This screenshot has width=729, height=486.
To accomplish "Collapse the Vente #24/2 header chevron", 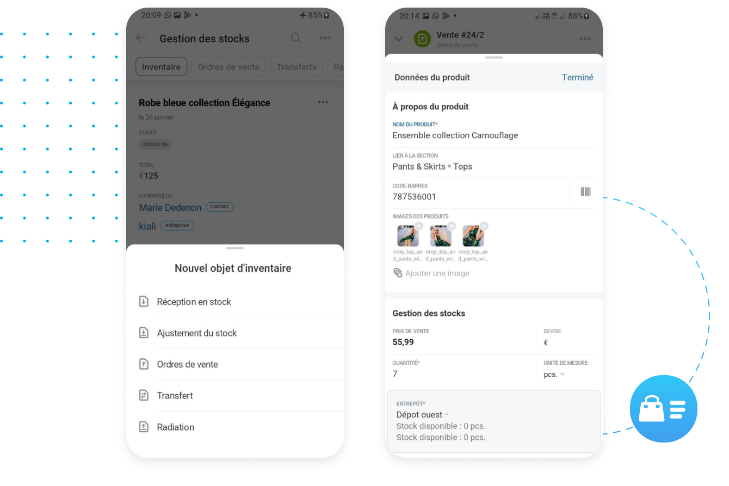I will (x=399, y=39).
